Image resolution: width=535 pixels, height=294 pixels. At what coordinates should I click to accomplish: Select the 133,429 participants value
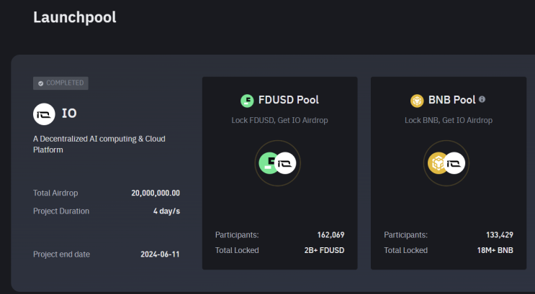[x=500, y=235]
